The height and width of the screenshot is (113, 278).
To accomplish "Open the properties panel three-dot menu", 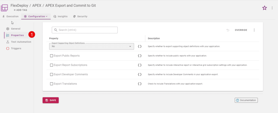I will (x=254, y=30).
